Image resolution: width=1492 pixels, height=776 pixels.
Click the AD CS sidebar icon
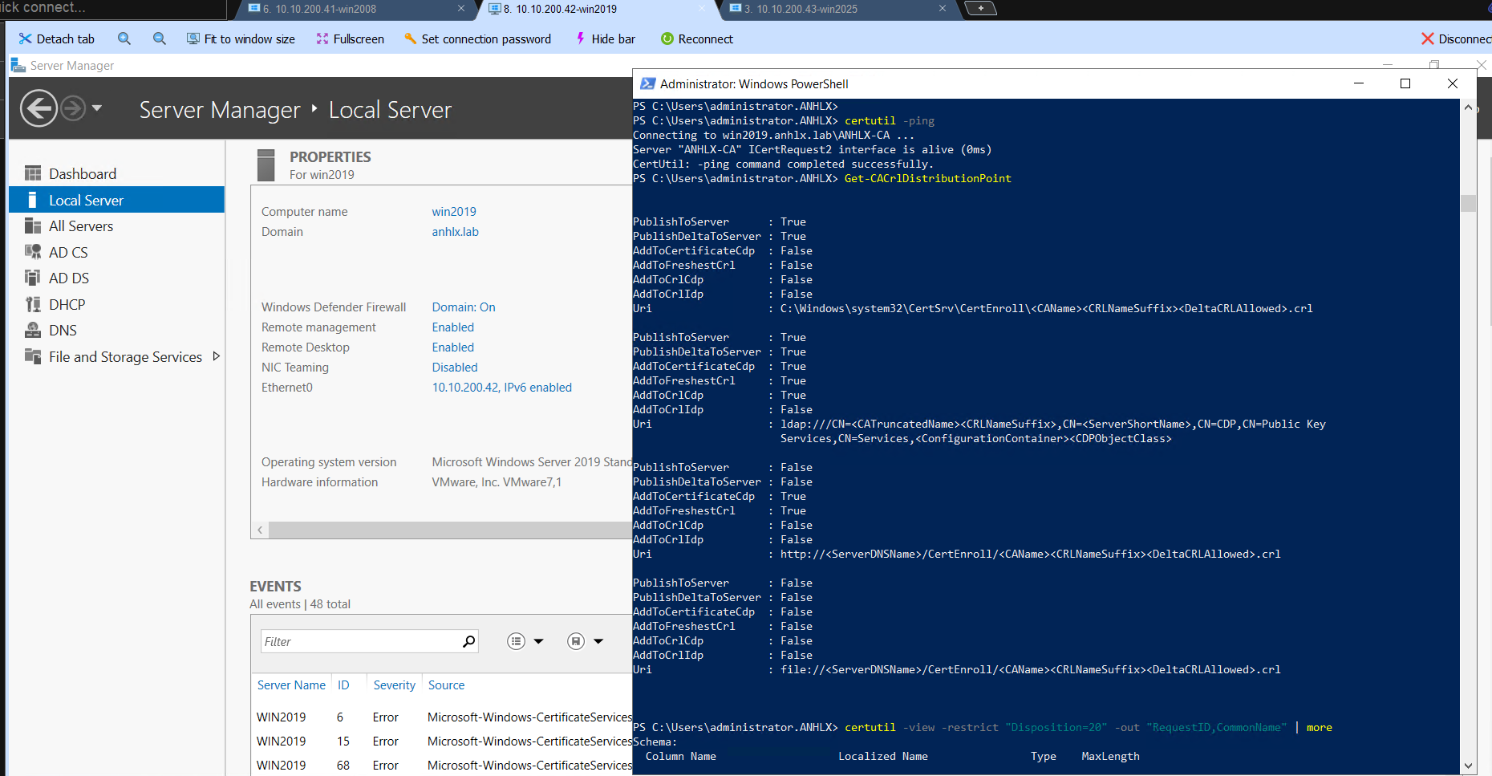point(33,252)
